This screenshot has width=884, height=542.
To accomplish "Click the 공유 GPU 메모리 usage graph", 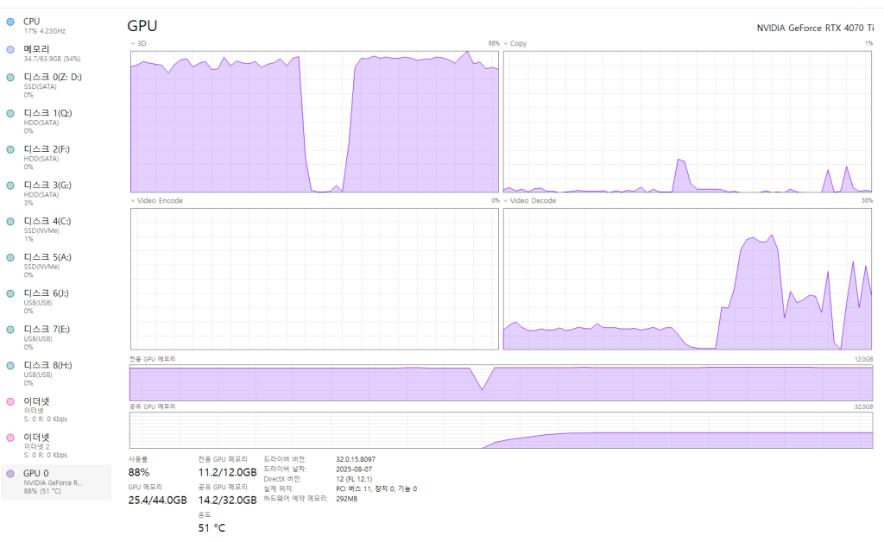I will (501, 431).
